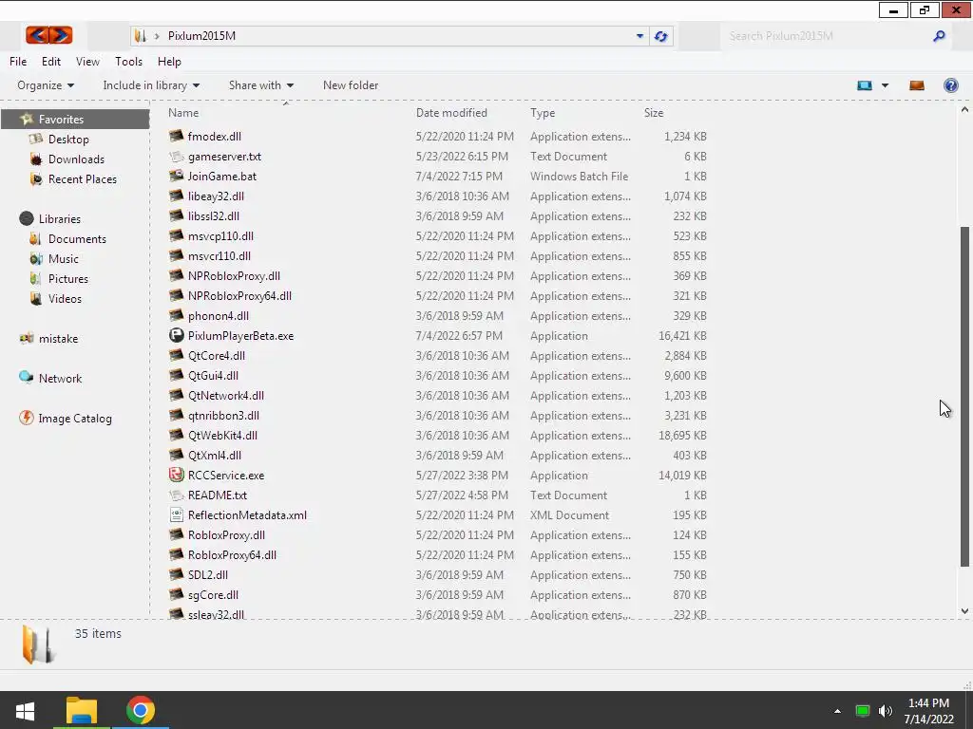
Task: Open the Include in library dropdown
Action: click(151, 85)
